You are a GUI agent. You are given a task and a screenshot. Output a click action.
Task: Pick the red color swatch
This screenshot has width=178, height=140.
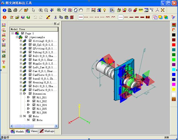174,45
